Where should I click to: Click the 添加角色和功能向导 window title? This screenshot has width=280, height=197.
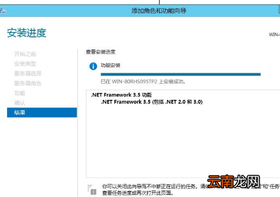tap(159, 11)
